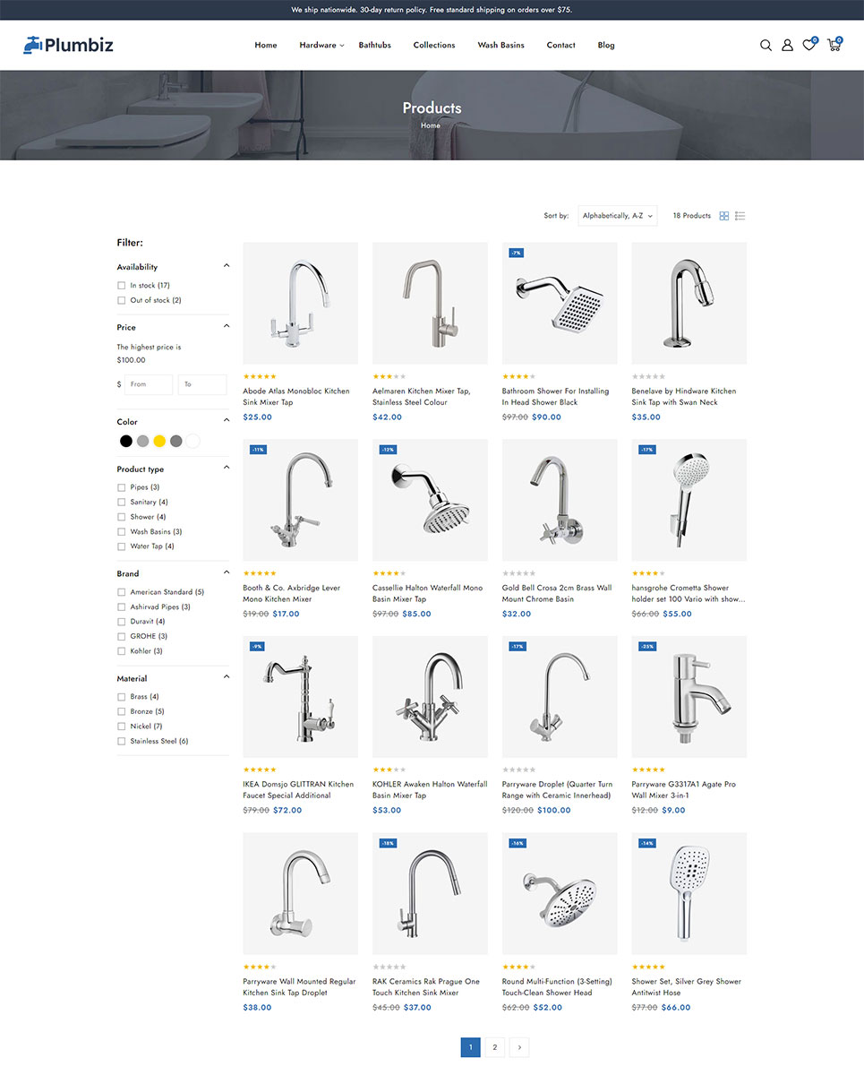Screen dimensions: 864x1075
Task: Switch to list view layout
Action: pyautogui.click(x=740, y=216)
